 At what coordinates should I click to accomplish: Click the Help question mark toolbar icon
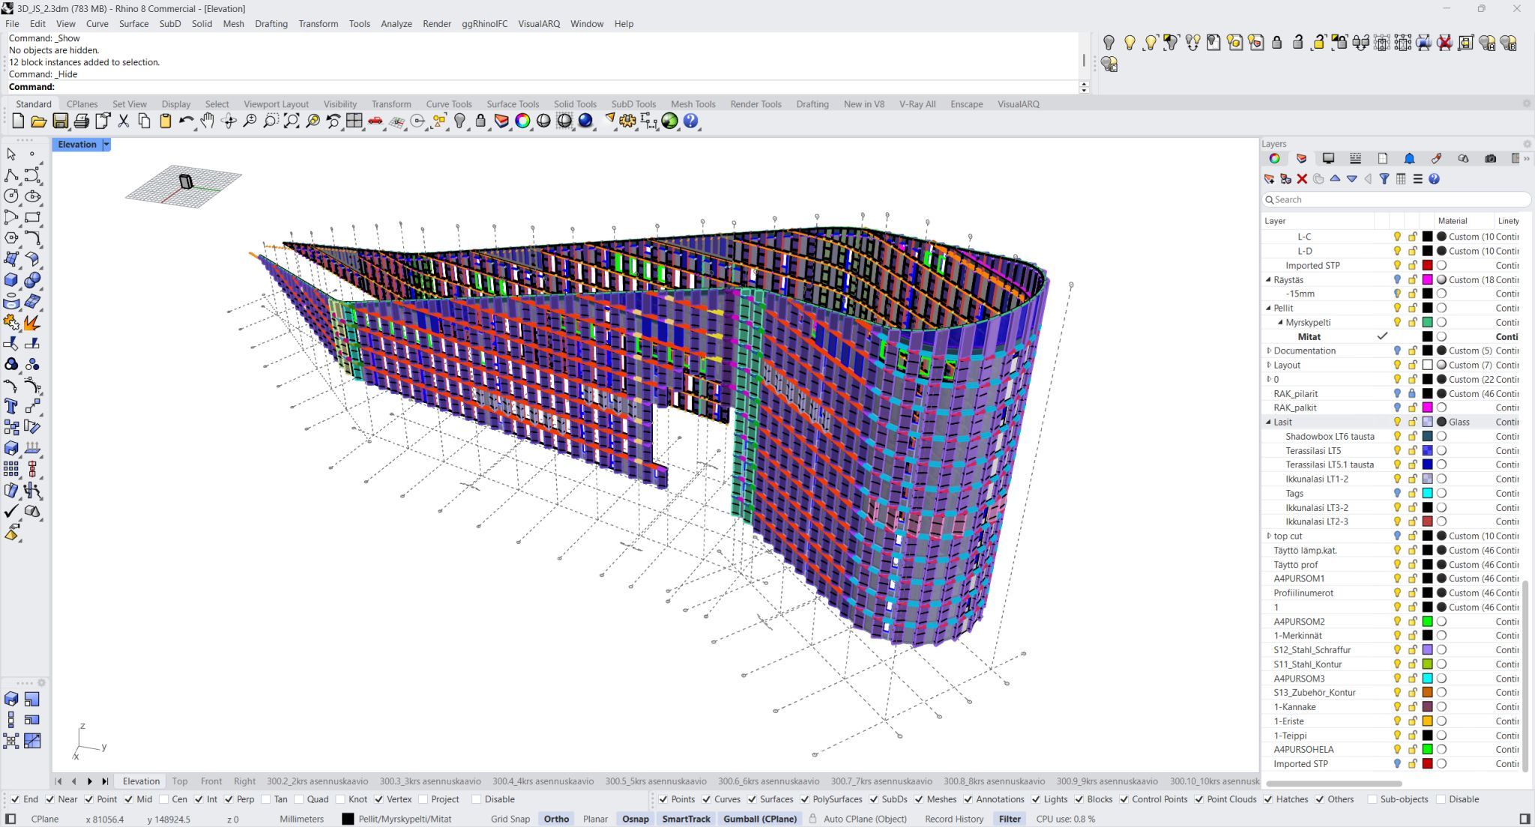pyautogui.click(x=690, y=121)
